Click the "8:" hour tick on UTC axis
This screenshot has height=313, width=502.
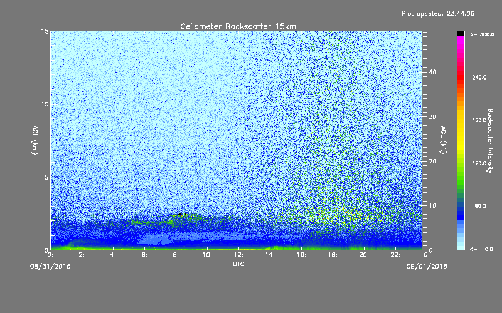[176, 255]
